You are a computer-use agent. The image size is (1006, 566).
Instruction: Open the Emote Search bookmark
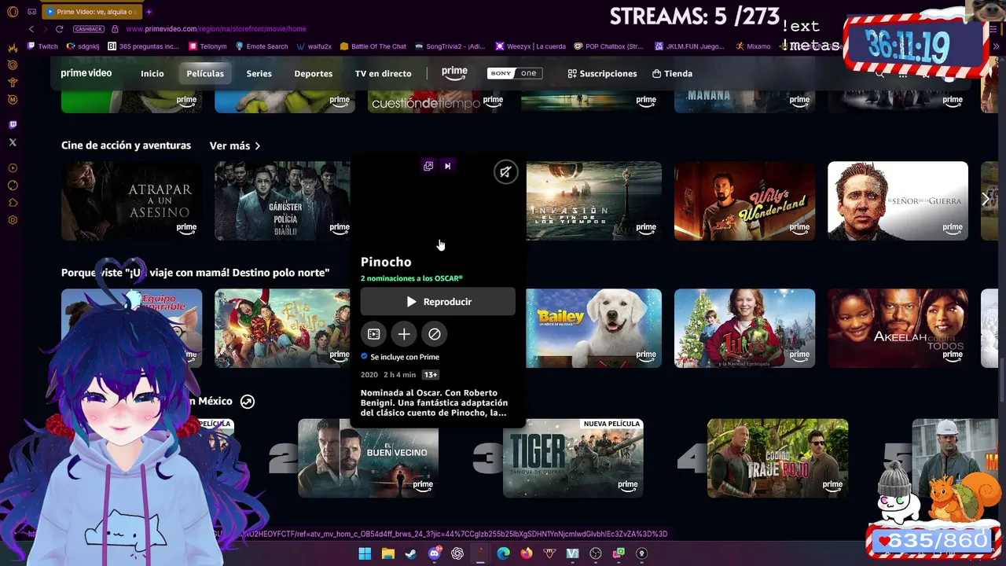click(262, 46)
